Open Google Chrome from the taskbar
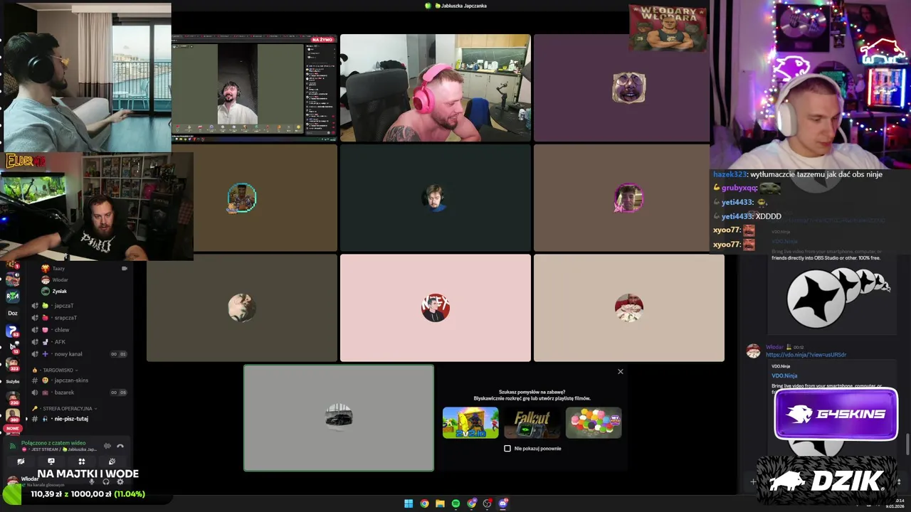Viewport: 911px width, 512px height. [424, 503]
